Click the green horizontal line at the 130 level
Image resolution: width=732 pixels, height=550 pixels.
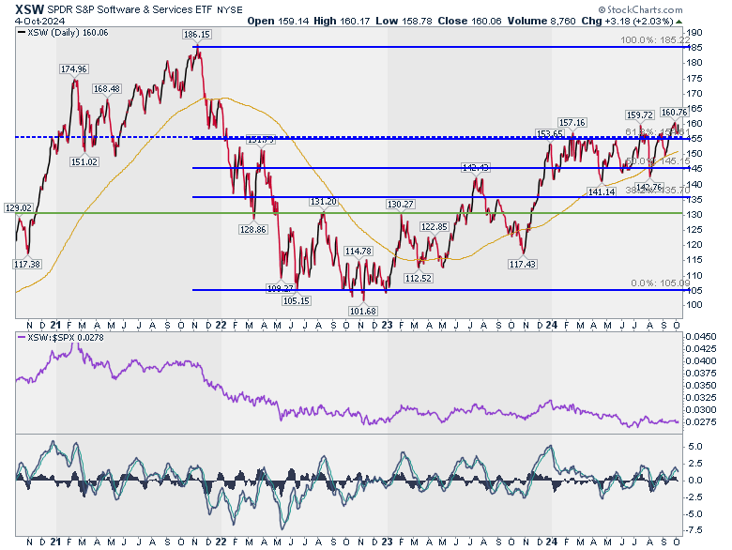(x=349, y=213)
